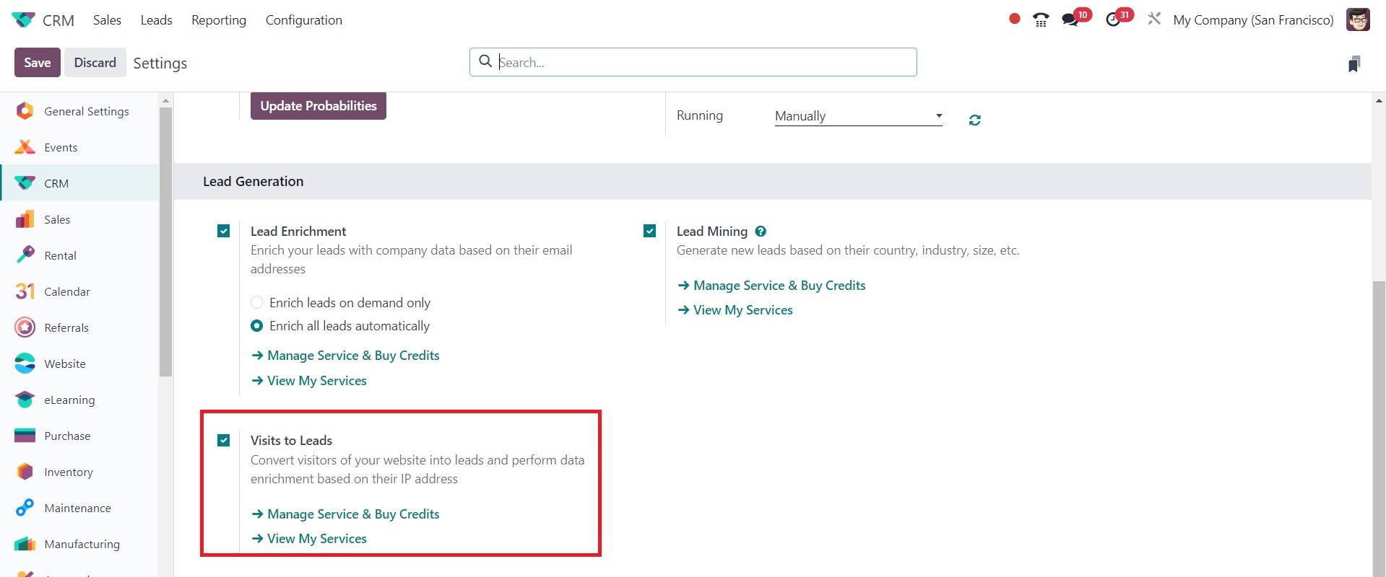This screenshot has width=1386, height=577.
Task: Click the voip phone icon
Action: coord(1041,19)
